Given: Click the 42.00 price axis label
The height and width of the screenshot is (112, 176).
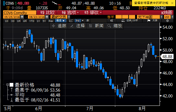Looking at the screenshot, I should [167, 96].
